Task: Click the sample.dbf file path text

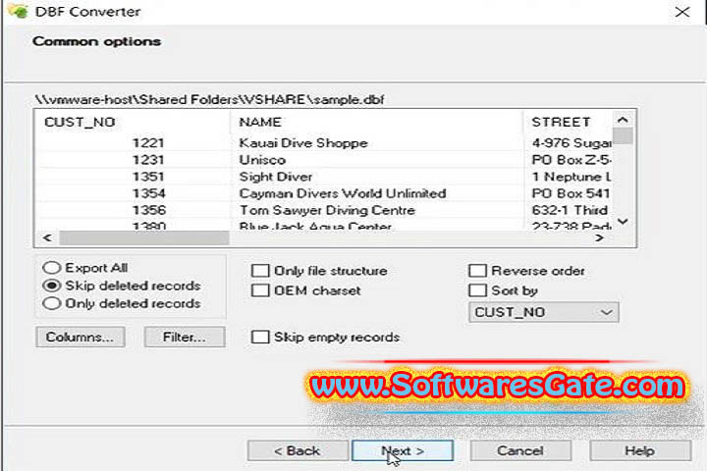Action: 210,99
